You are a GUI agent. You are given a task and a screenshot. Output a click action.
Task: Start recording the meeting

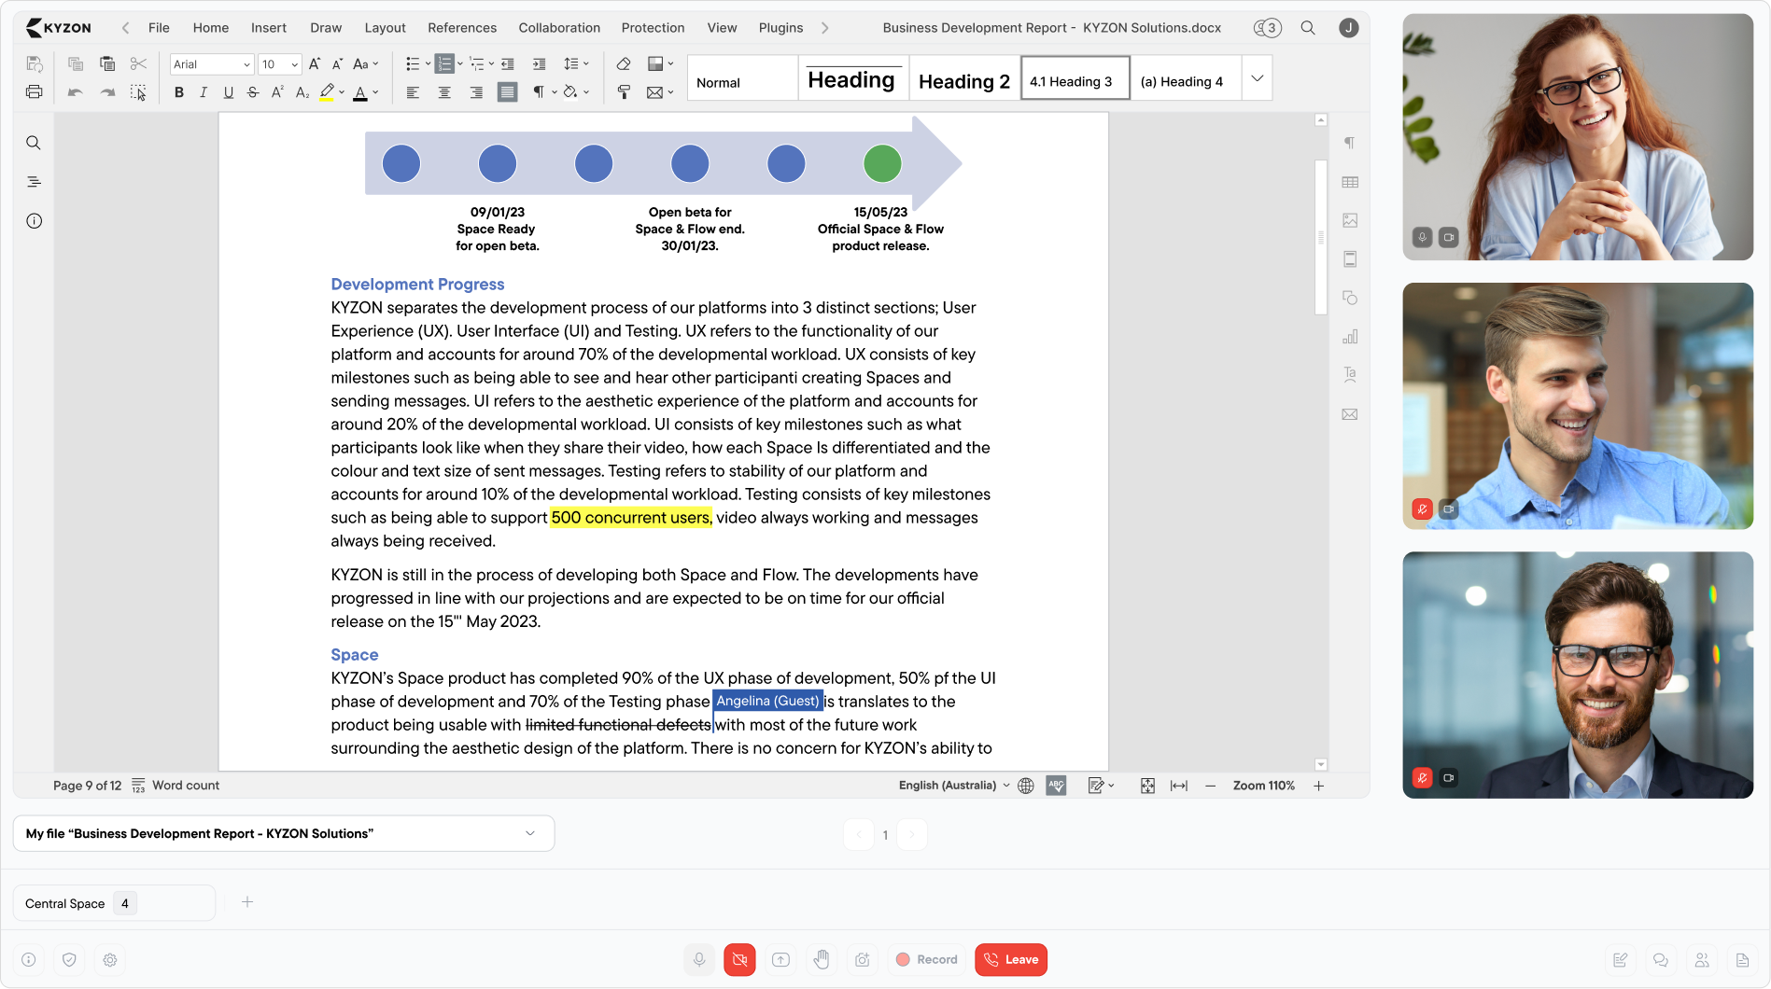pos(927,959)
